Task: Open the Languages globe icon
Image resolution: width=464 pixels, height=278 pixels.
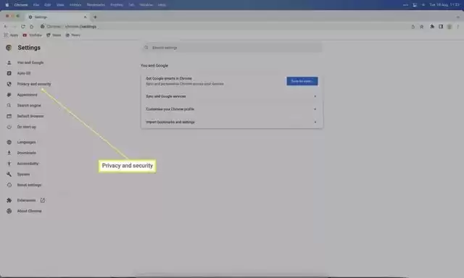Action: tap(9, 142)
